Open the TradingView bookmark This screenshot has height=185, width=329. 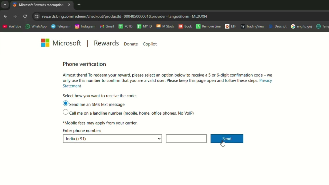[252, 26]
